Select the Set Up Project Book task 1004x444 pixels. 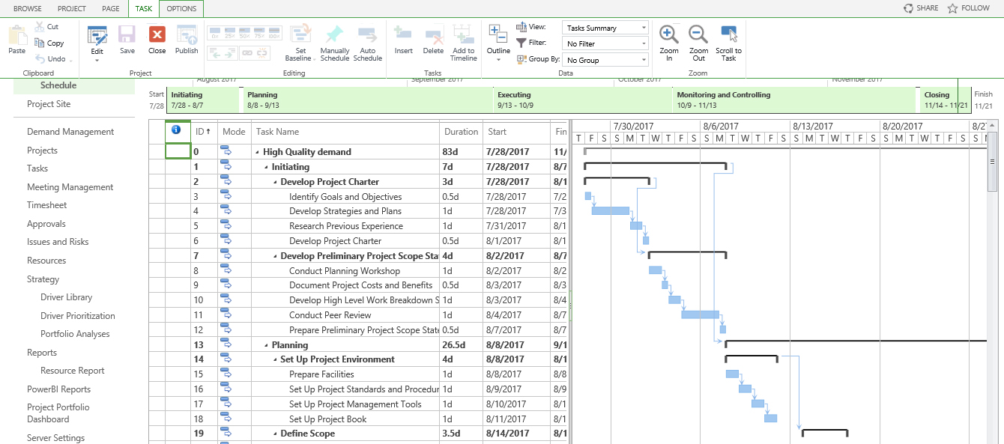(x=327, y=419)
